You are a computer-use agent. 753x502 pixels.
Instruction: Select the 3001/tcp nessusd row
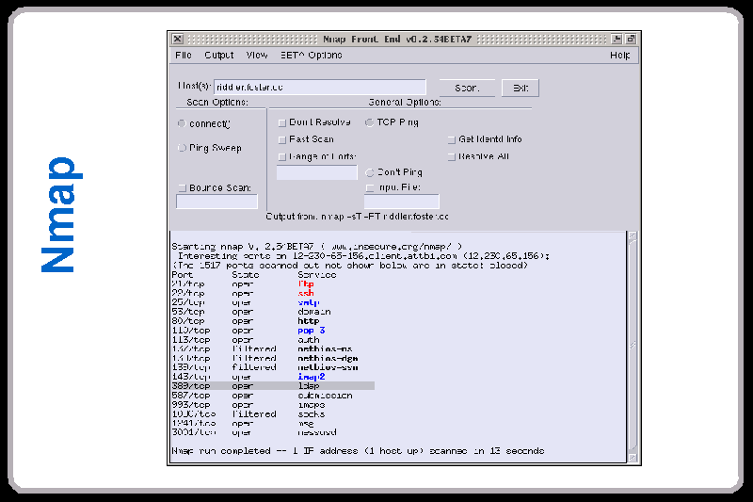(254, 432)
